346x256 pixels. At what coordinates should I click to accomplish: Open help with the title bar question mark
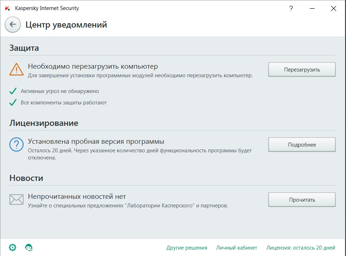tap(291, 8)
